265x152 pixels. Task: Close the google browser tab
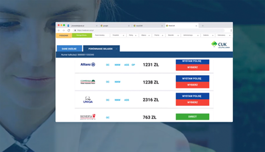coord(129,26)
